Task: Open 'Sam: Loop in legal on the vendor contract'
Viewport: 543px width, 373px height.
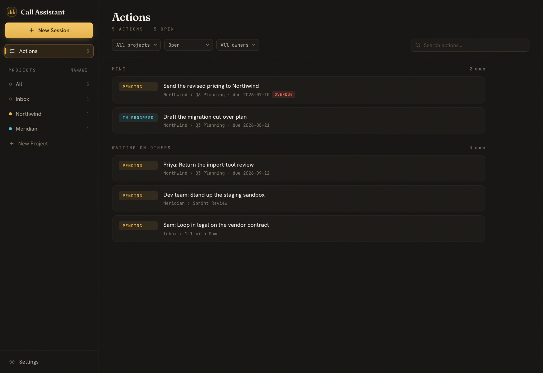Action: [299, 229]
